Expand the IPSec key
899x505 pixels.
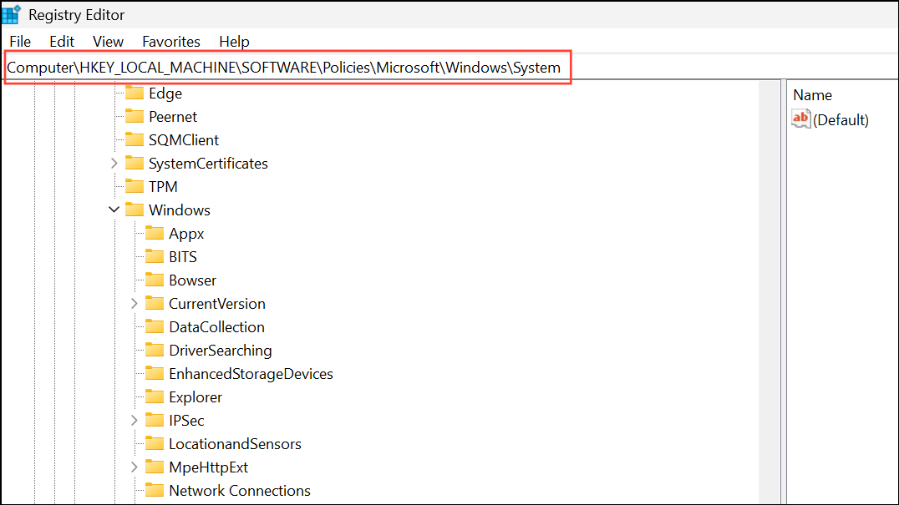click(135, 420)
